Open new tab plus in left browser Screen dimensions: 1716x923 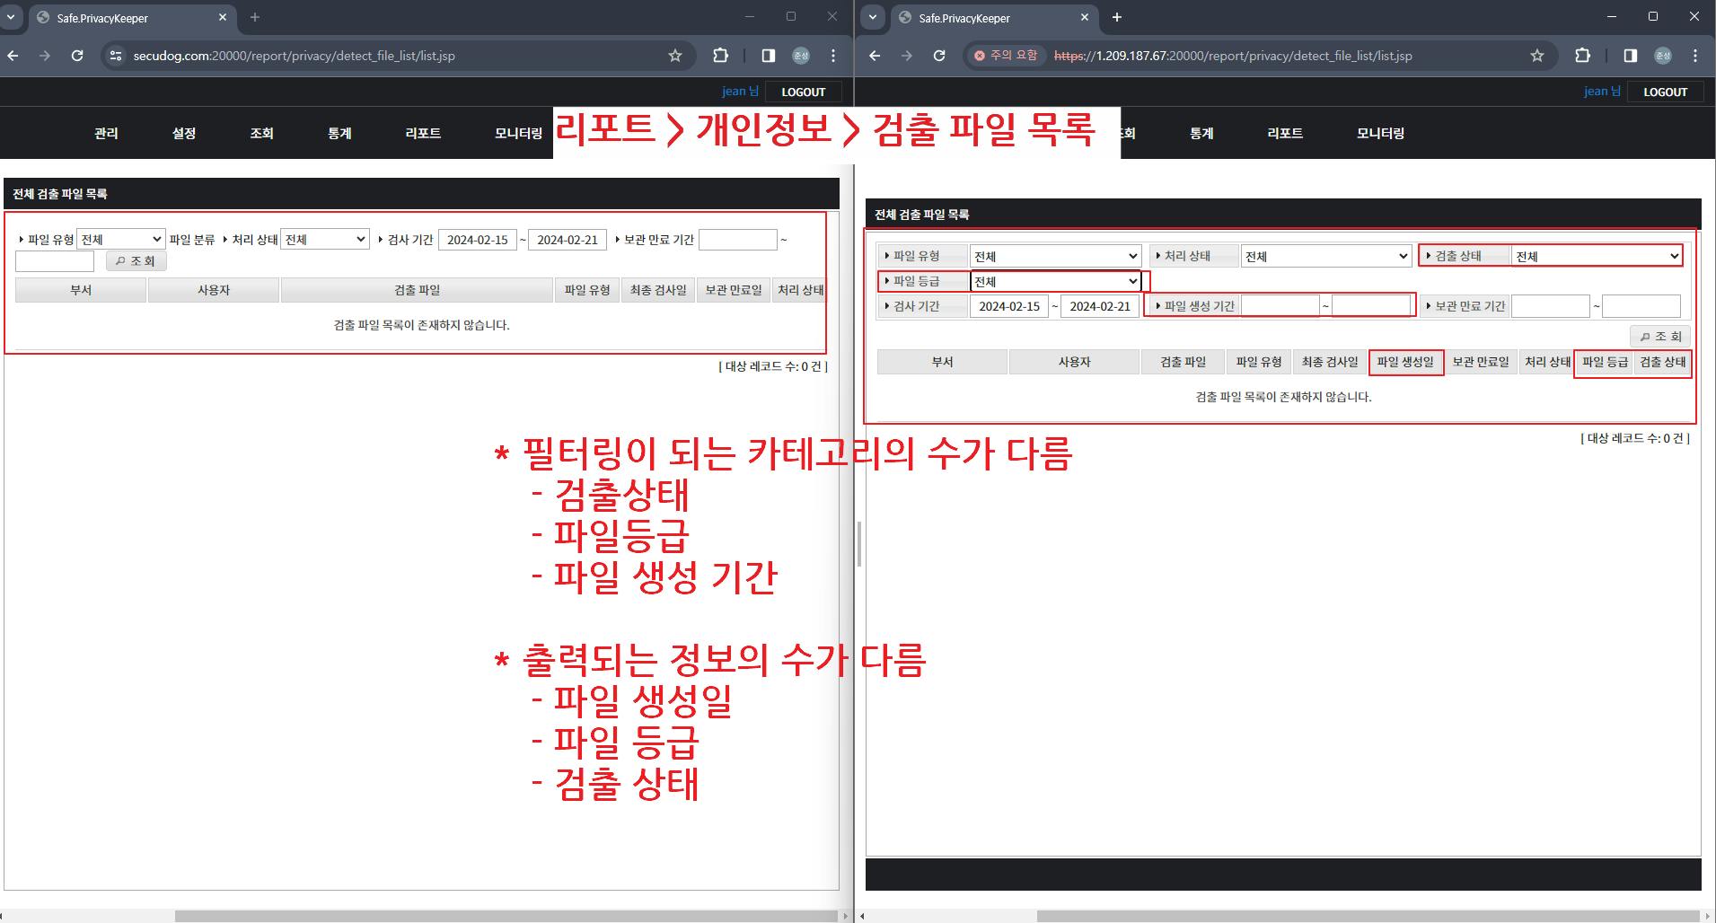click(255, 17)
